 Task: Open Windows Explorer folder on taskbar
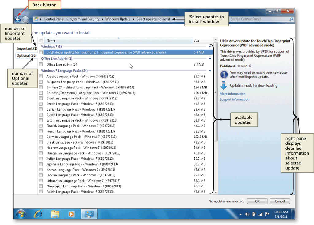click(x=55, y=214)
